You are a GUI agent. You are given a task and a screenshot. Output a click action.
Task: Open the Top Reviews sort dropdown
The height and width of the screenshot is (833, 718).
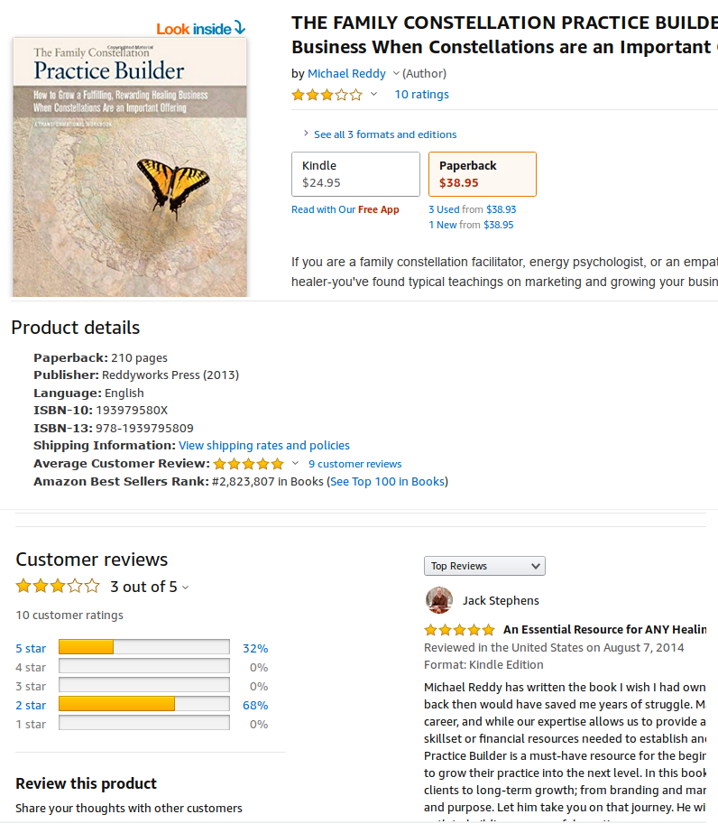click(484, 566)
